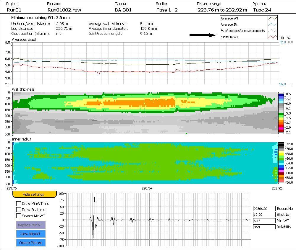The width and height of the screenshot is (296, 250).
Task: Click the % of successful measurements legend line
Action: [x=272, y=31]
